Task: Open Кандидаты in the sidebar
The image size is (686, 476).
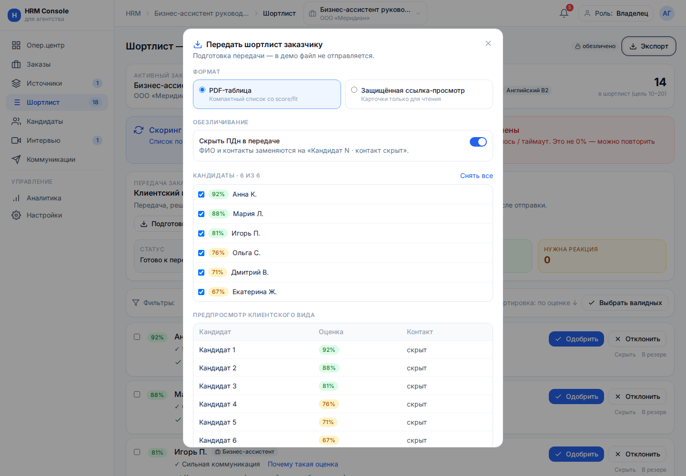Action: (x=57, y=121)
